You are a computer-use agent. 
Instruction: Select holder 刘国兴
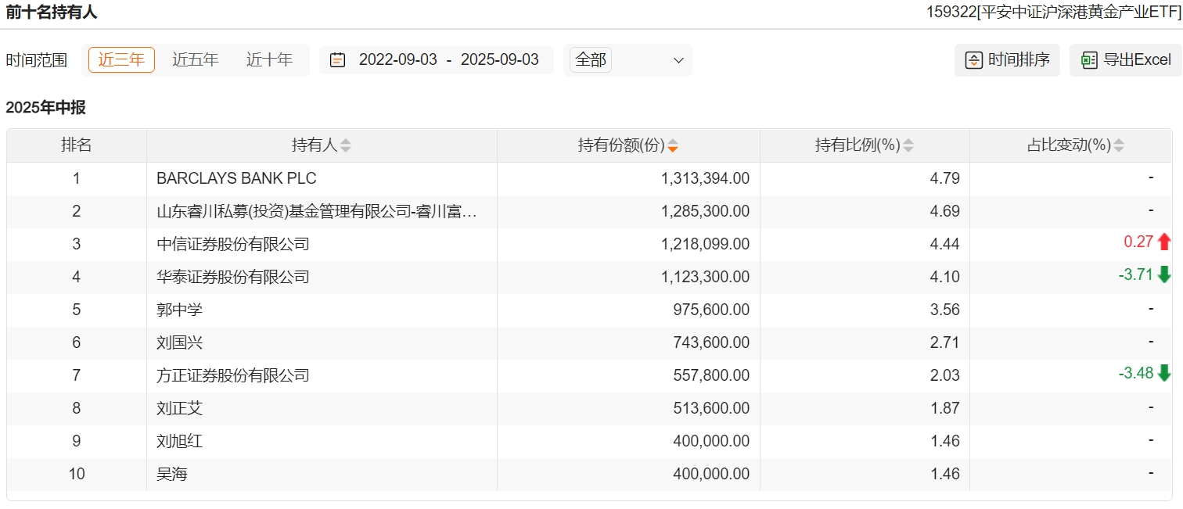coord(179,342)
